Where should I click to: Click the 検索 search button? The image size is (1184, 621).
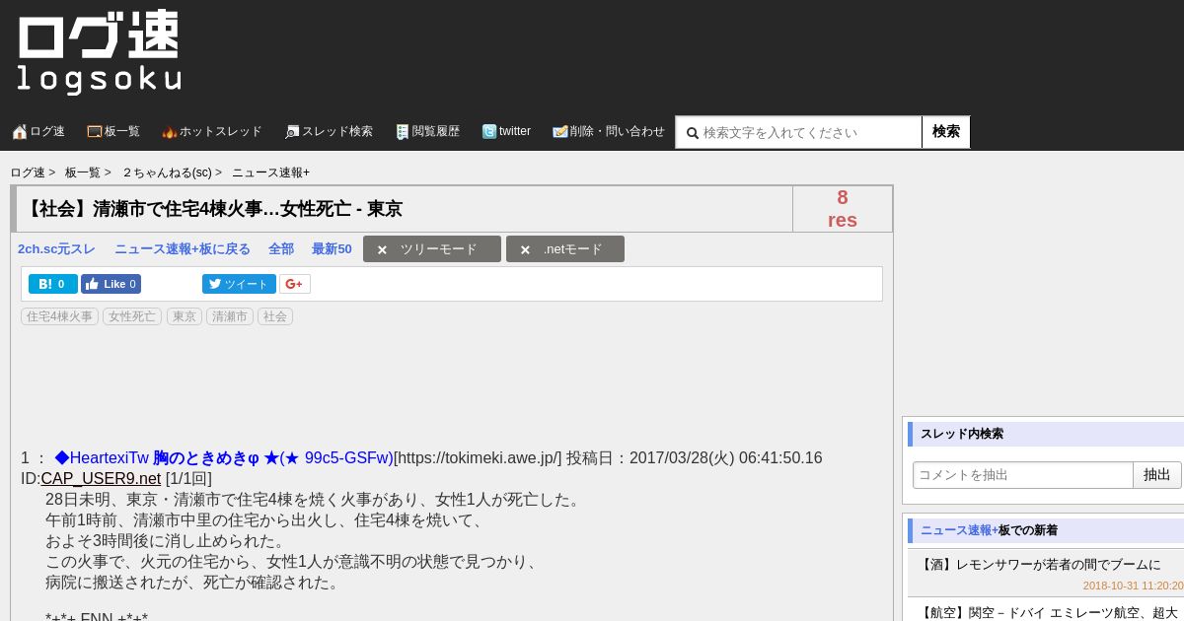(x=946, y=132)
